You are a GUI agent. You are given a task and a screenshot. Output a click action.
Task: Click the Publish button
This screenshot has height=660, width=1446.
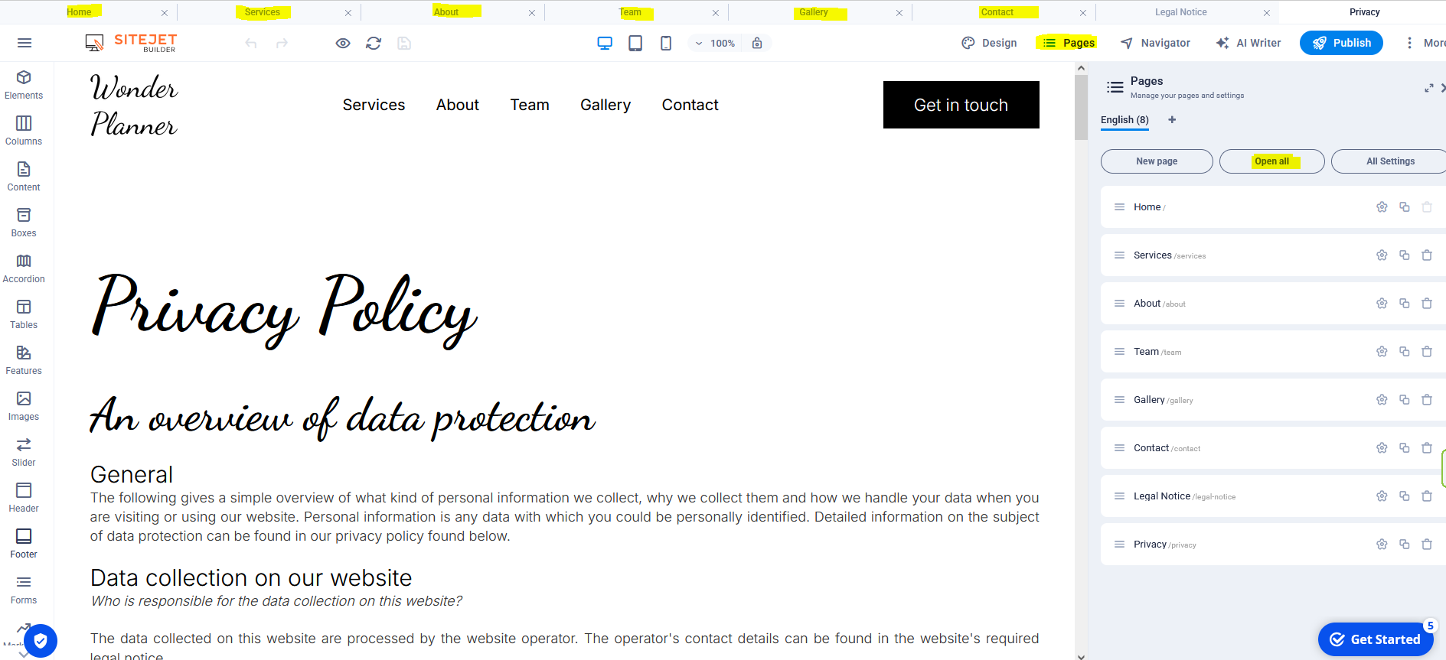1341,44
